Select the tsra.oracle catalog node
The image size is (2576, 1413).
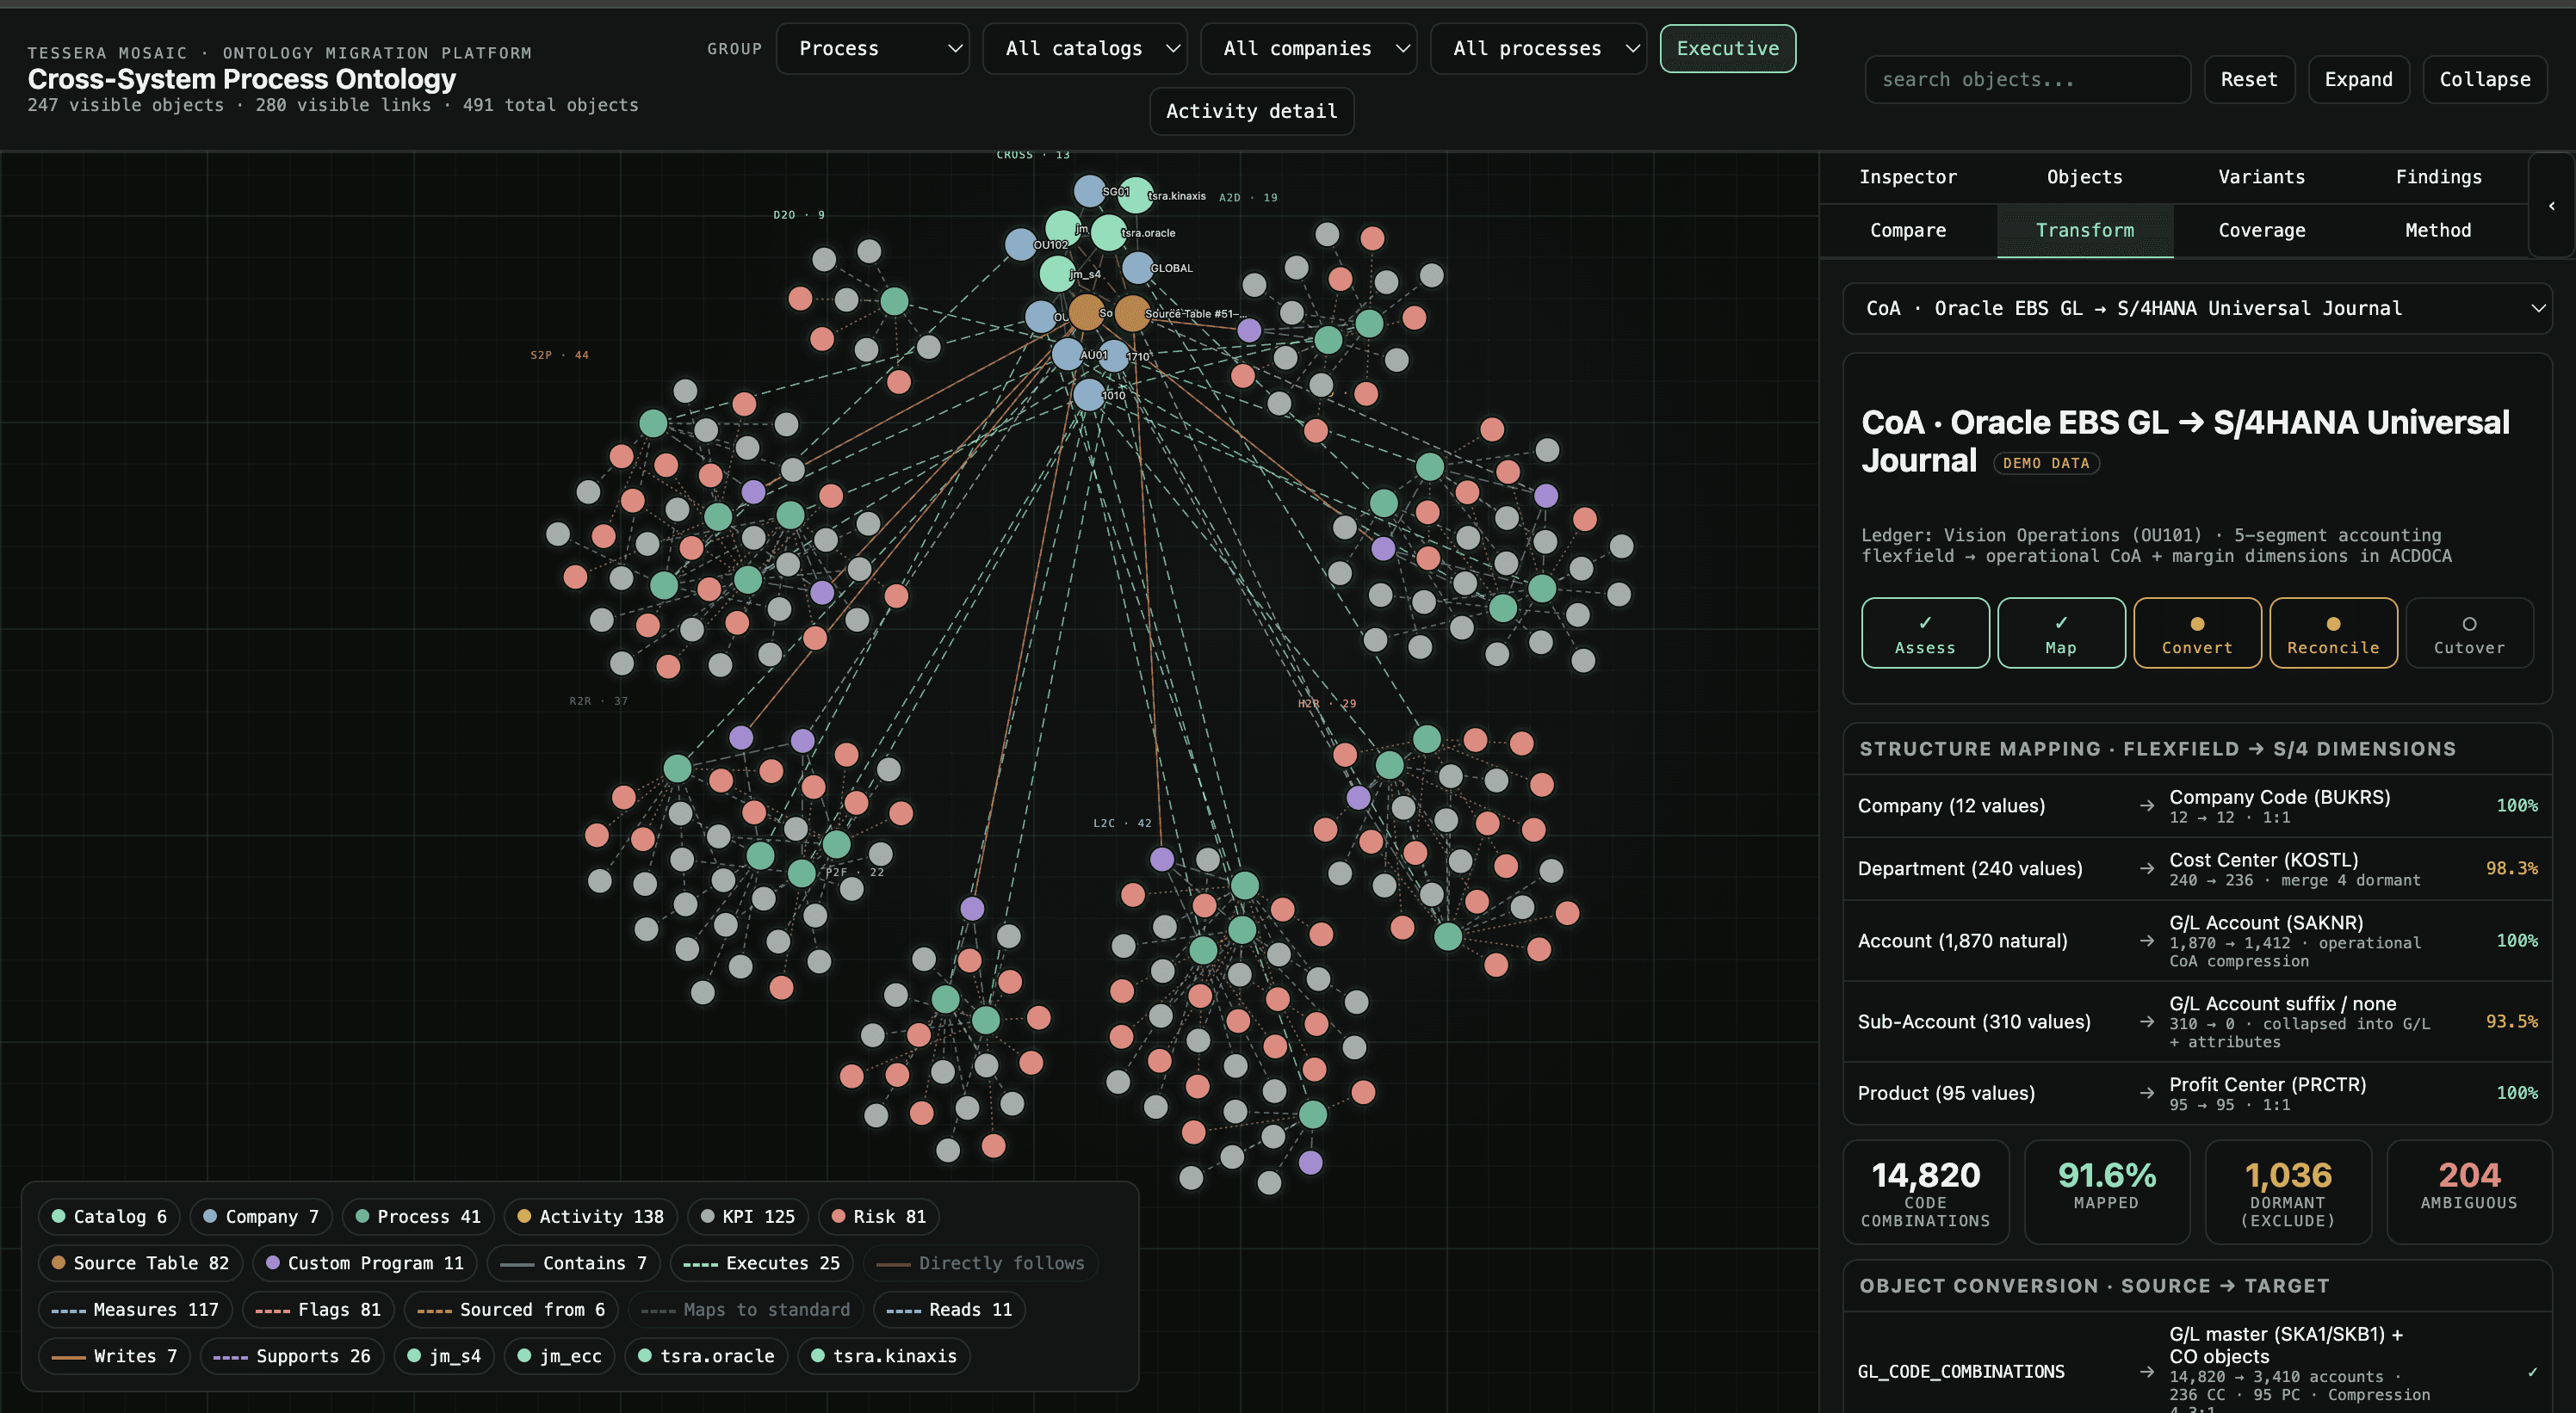(1108, 233)
